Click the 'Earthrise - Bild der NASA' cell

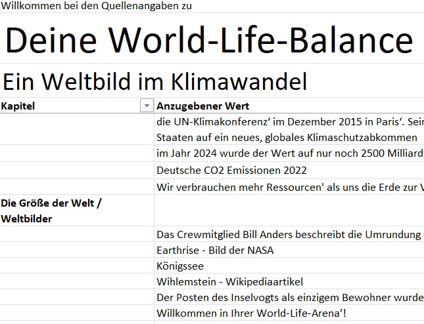coord(215,251)
